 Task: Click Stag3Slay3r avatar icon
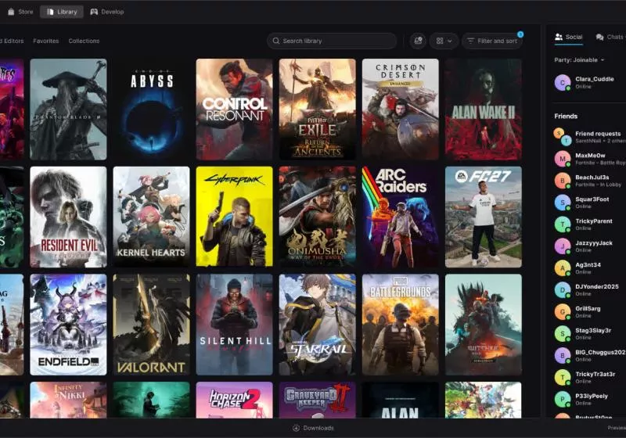pos(563,334)
